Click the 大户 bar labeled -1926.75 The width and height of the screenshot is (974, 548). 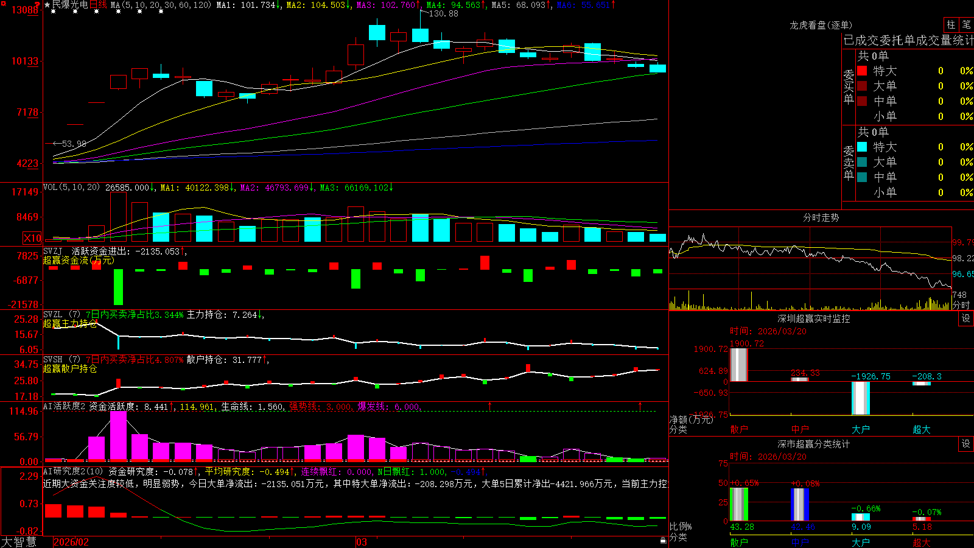(x=861, y=398)
